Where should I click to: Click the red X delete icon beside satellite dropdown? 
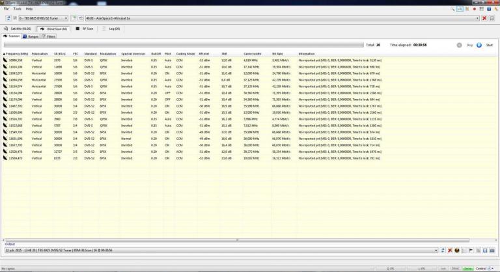pos(484,18)
